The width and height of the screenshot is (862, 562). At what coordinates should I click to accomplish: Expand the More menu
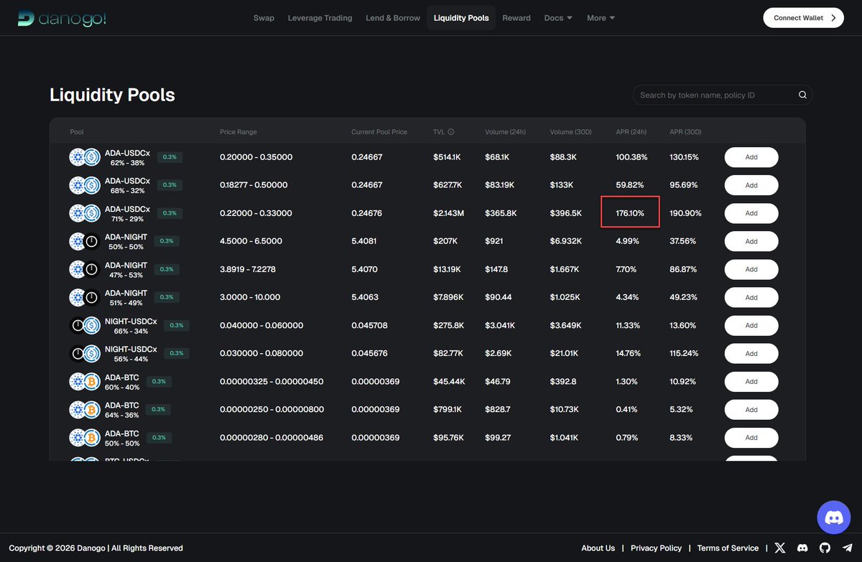pos(601,17)
